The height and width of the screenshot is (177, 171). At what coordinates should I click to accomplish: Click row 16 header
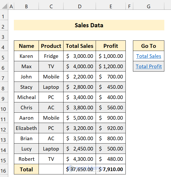click(3, 170)
